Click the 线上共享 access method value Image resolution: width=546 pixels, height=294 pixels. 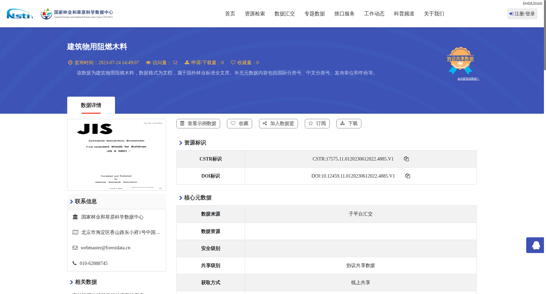(361, 282)
